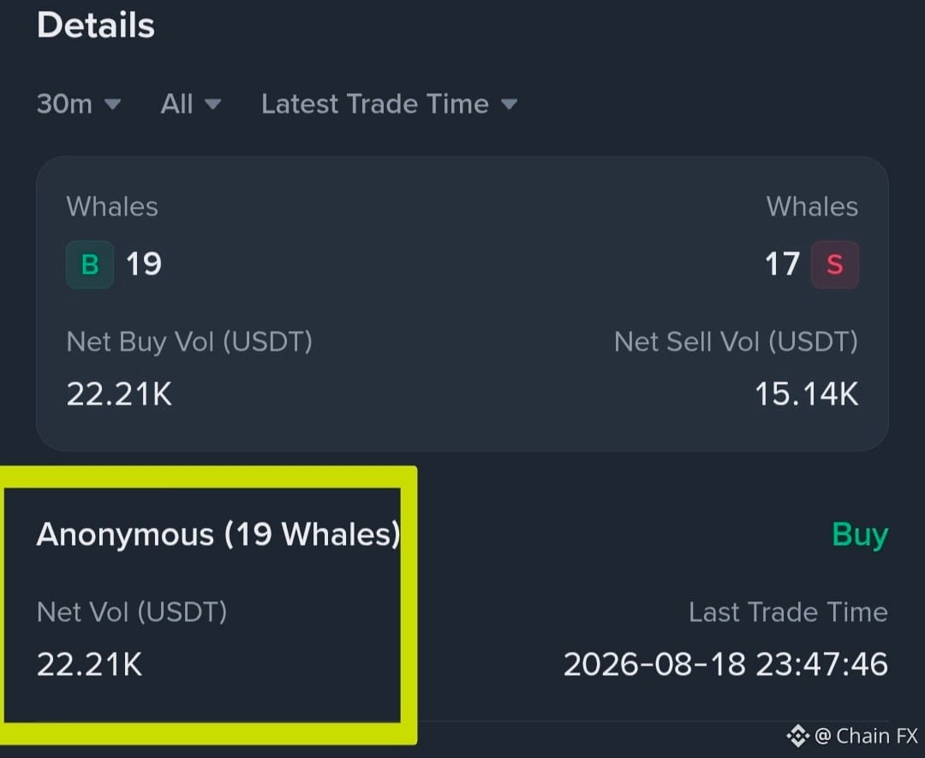This screenshot has height=758, width=925.
Task: Click the arrow beside Latest Trade Time
Action: coord(509,105)
